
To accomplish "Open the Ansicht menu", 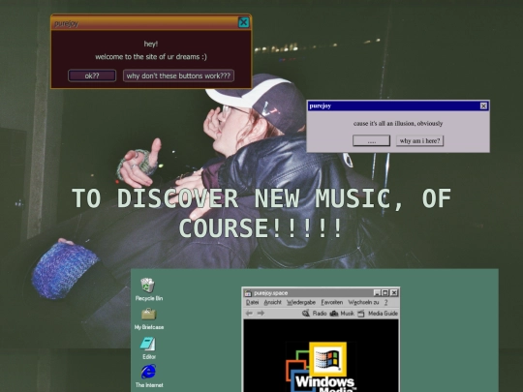I will pos(272,302).
